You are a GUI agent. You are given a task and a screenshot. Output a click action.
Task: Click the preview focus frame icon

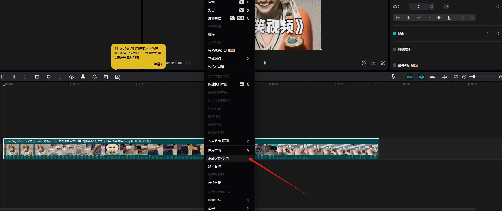[x=365, y=63]
